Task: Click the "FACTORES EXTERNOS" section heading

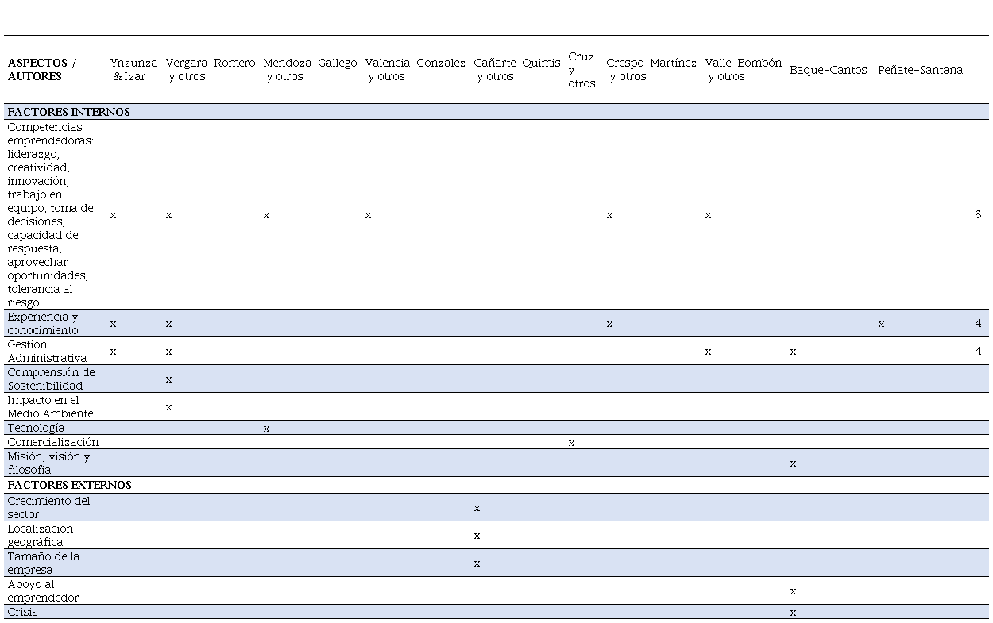Action: [69, 485]
